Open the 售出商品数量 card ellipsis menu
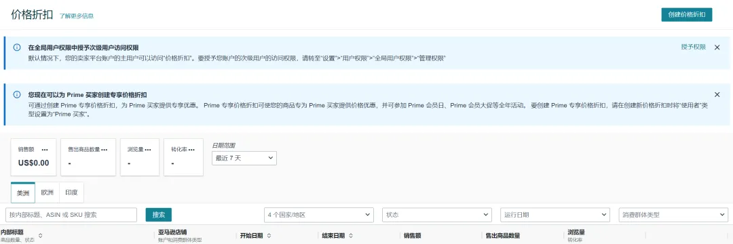Image resolution: width=733 pixels, height=244 pixels. pos(105,150)
